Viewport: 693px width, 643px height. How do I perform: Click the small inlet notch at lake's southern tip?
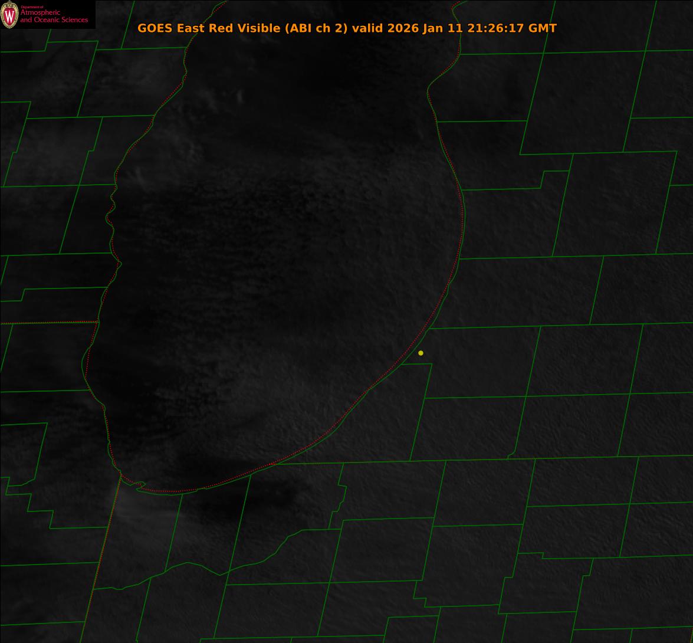tap(140, 485)
